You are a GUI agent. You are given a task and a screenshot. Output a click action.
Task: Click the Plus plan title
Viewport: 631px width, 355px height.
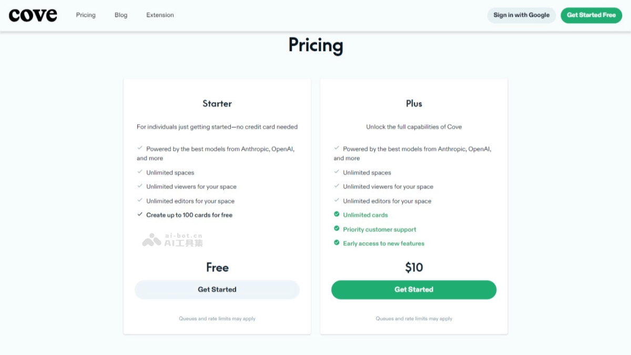414,104
